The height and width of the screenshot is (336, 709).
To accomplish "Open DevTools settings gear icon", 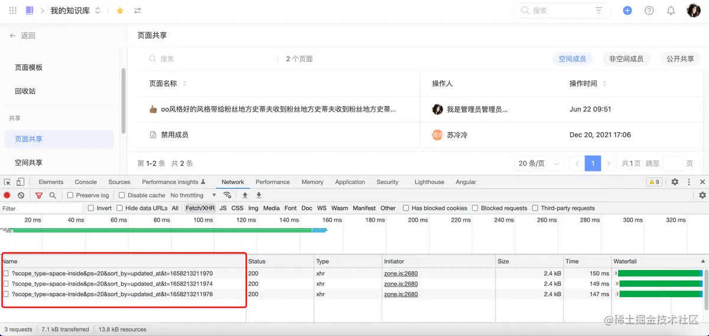I will click(675, 182).
